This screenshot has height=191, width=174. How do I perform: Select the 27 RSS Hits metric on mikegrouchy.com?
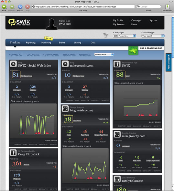85,87
